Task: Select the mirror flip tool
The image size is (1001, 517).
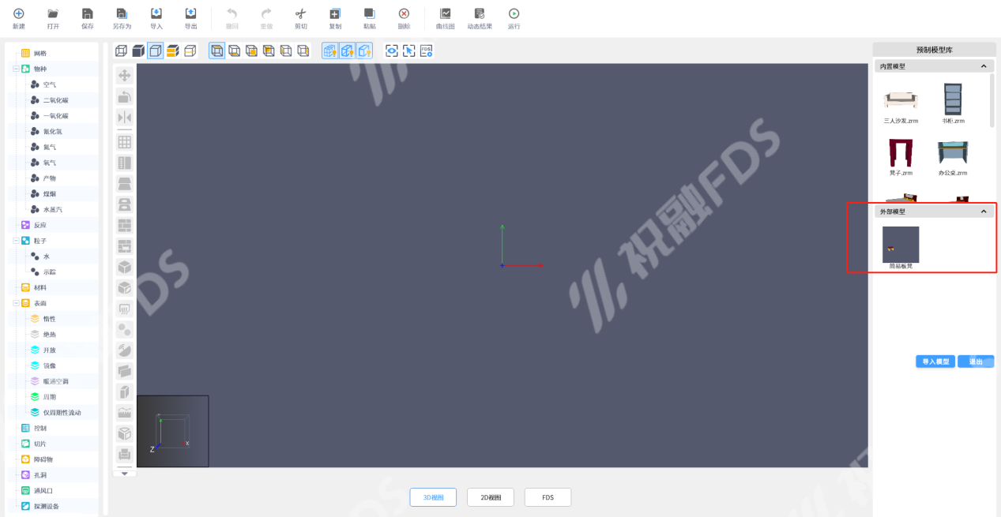Action: 124,117
